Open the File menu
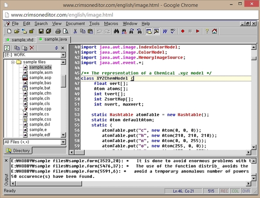 point(15,24)
